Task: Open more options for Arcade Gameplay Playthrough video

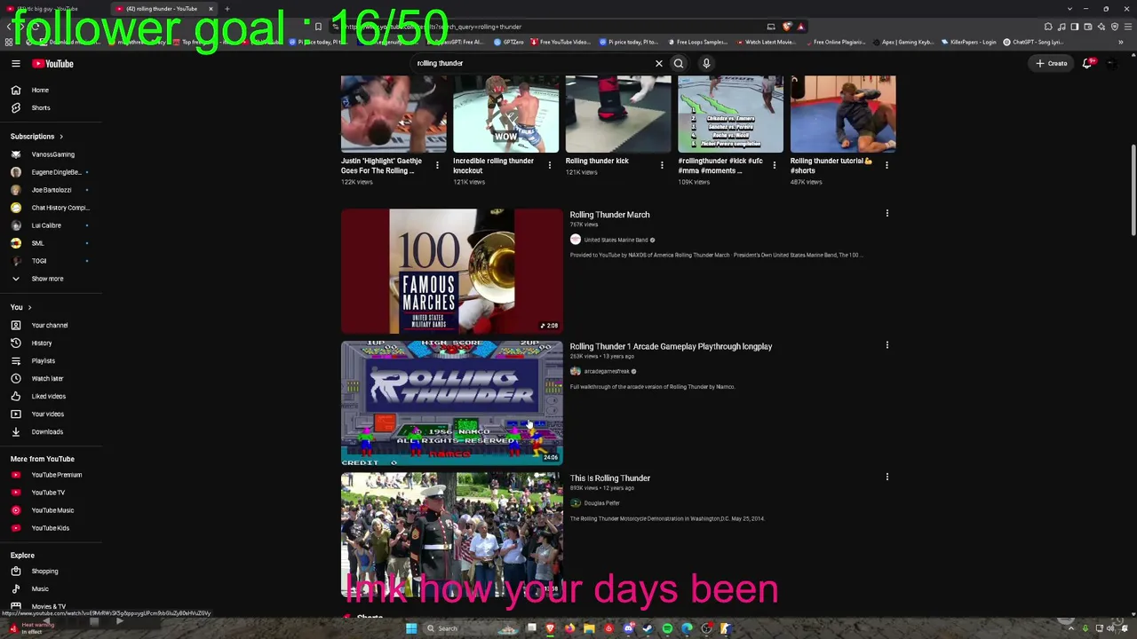Action: coord(887,344)
